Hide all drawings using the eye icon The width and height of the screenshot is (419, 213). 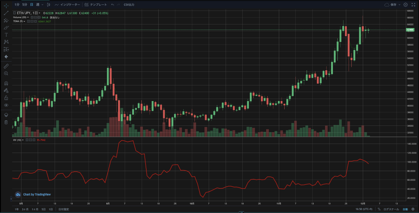tap(6, 105)
